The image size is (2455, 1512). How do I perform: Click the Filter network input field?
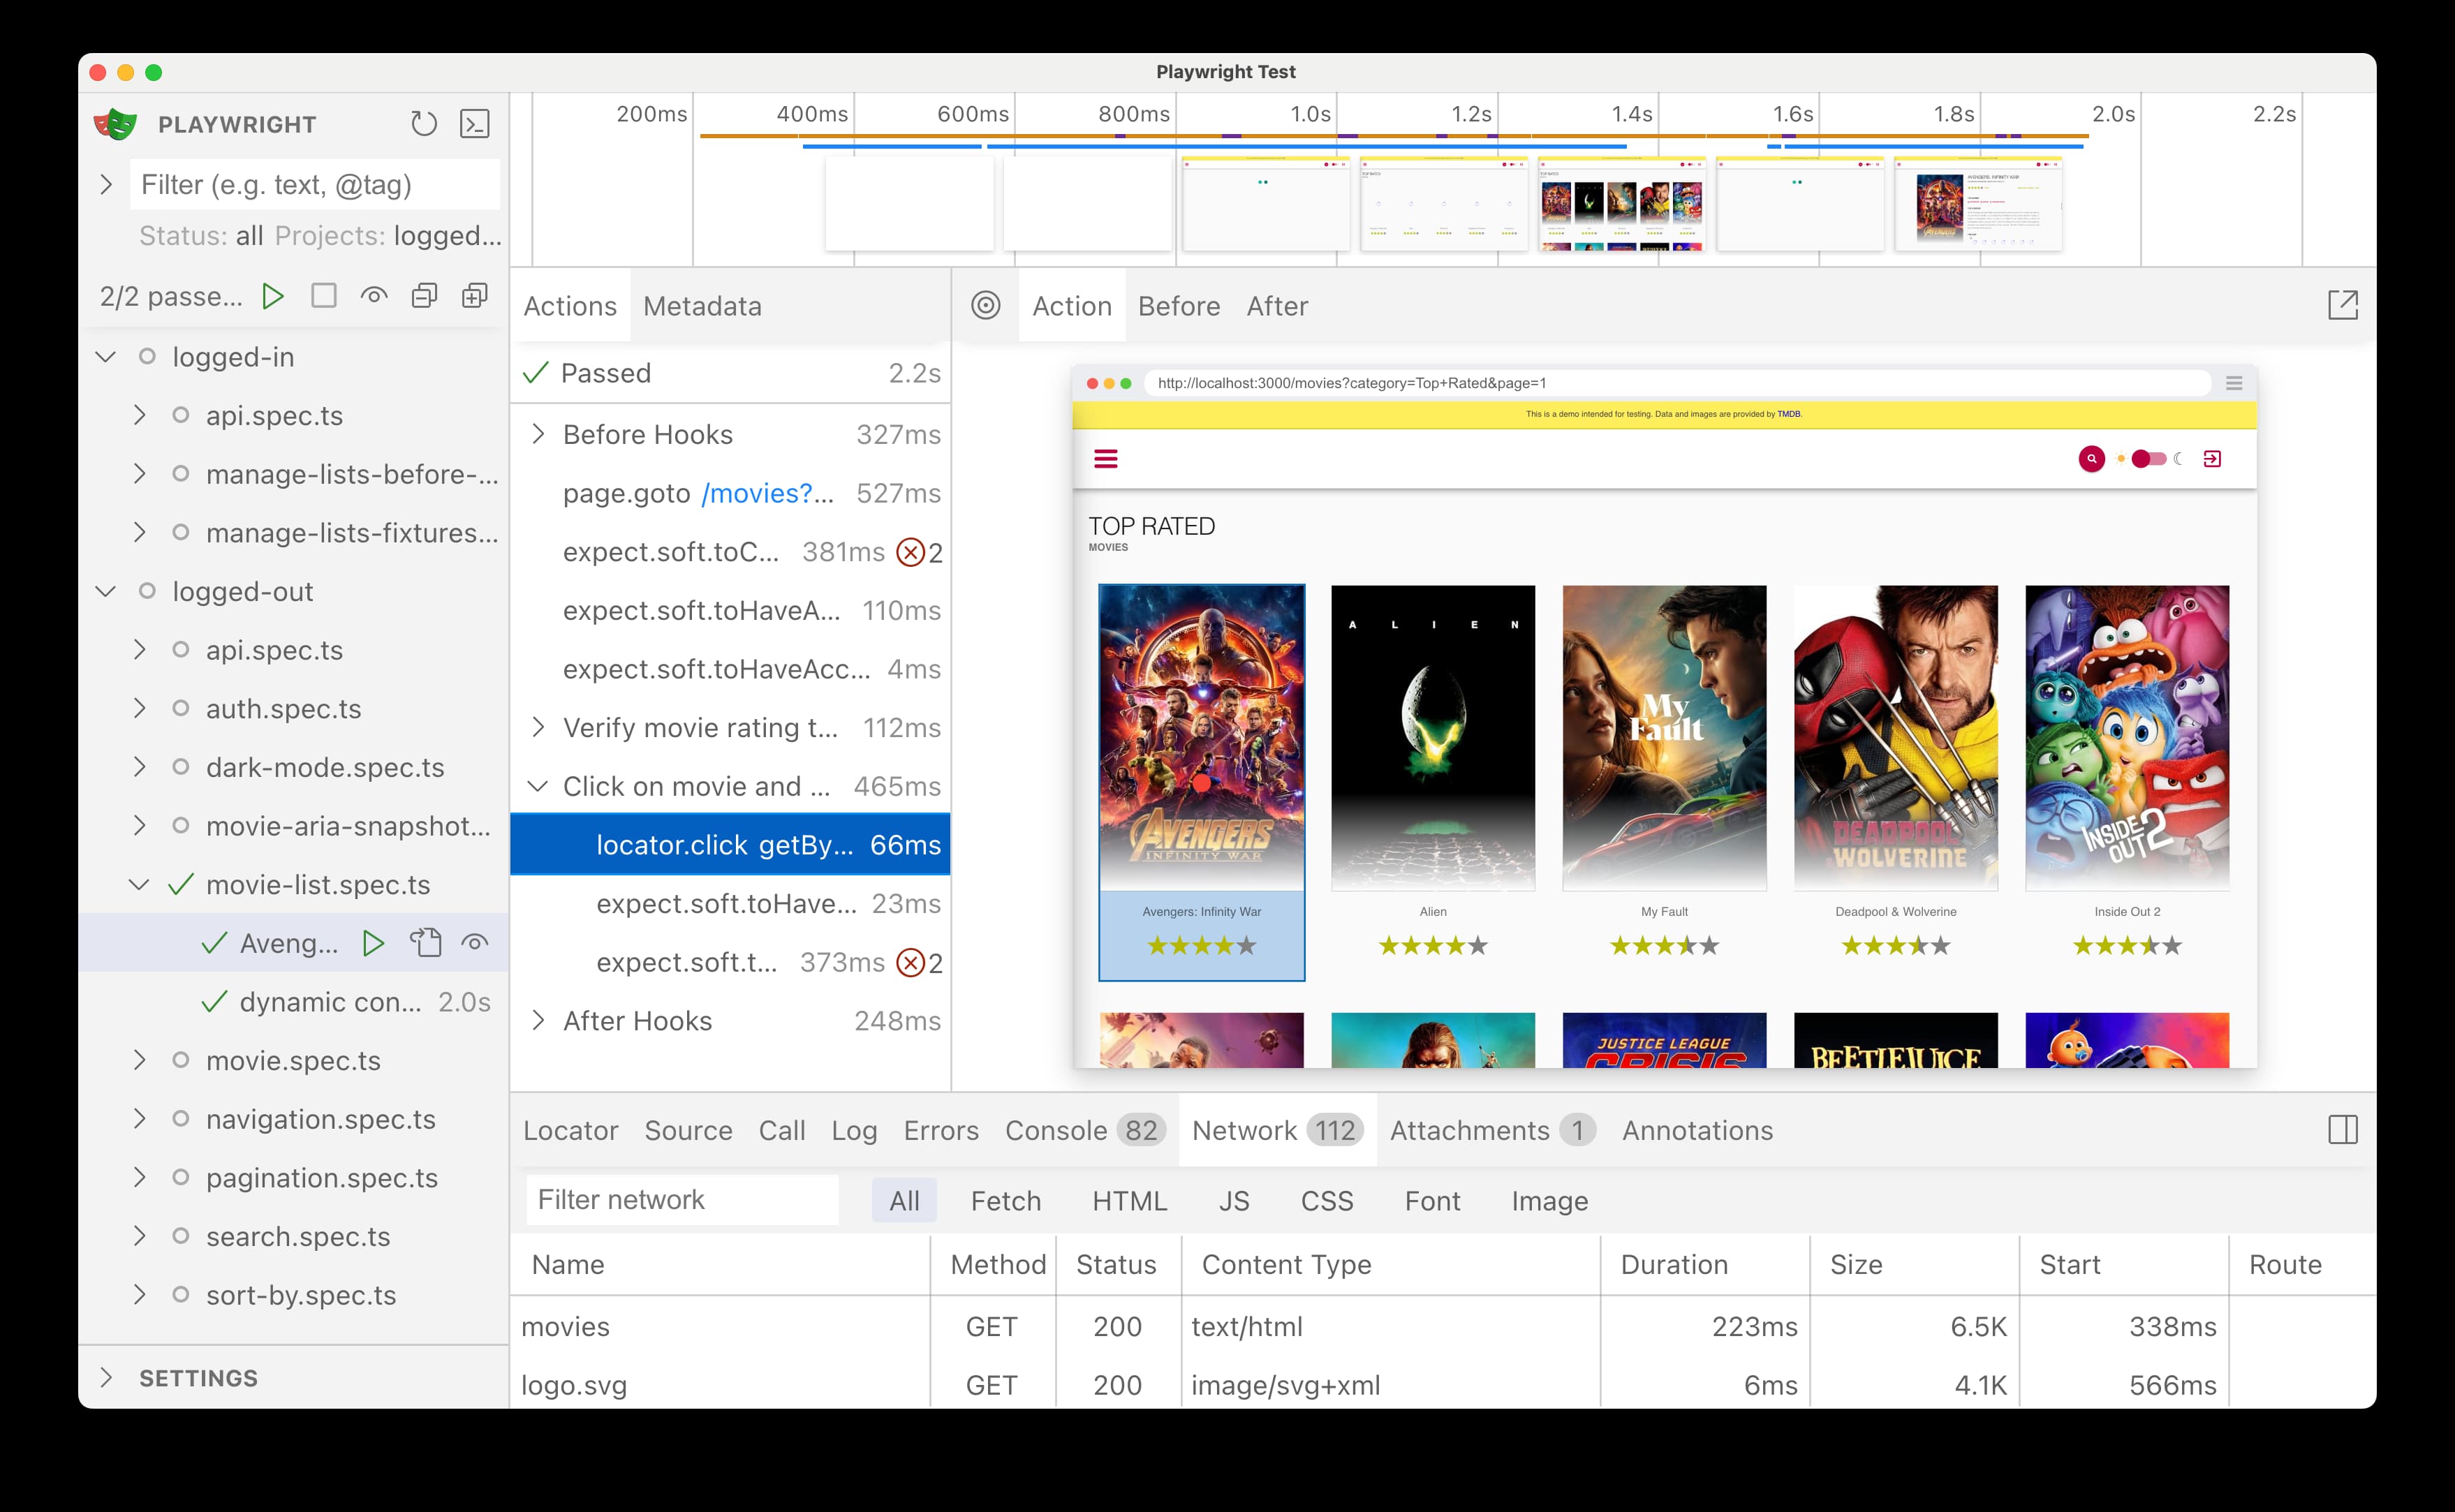(x=682, y=1200)
